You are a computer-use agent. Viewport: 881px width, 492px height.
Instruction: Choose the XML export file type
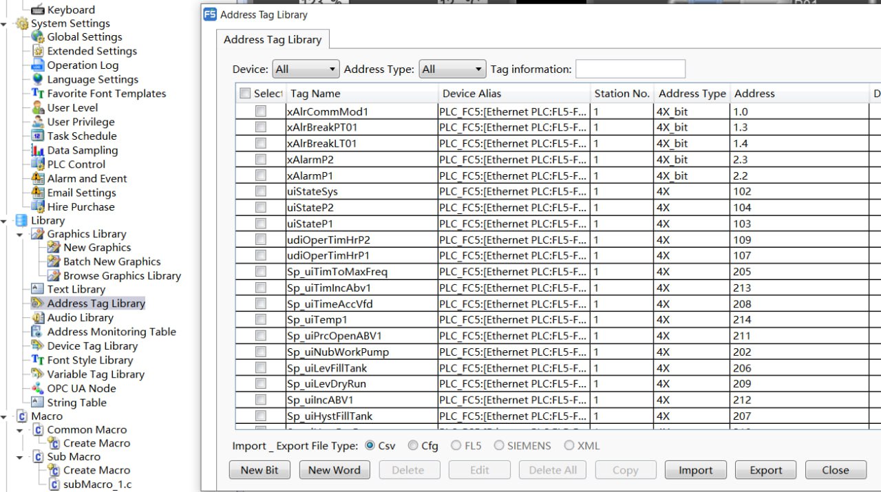coord(569,446)
